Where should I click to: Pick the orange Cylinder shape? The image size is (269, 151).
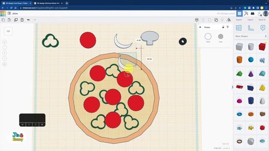coord(239,60)
